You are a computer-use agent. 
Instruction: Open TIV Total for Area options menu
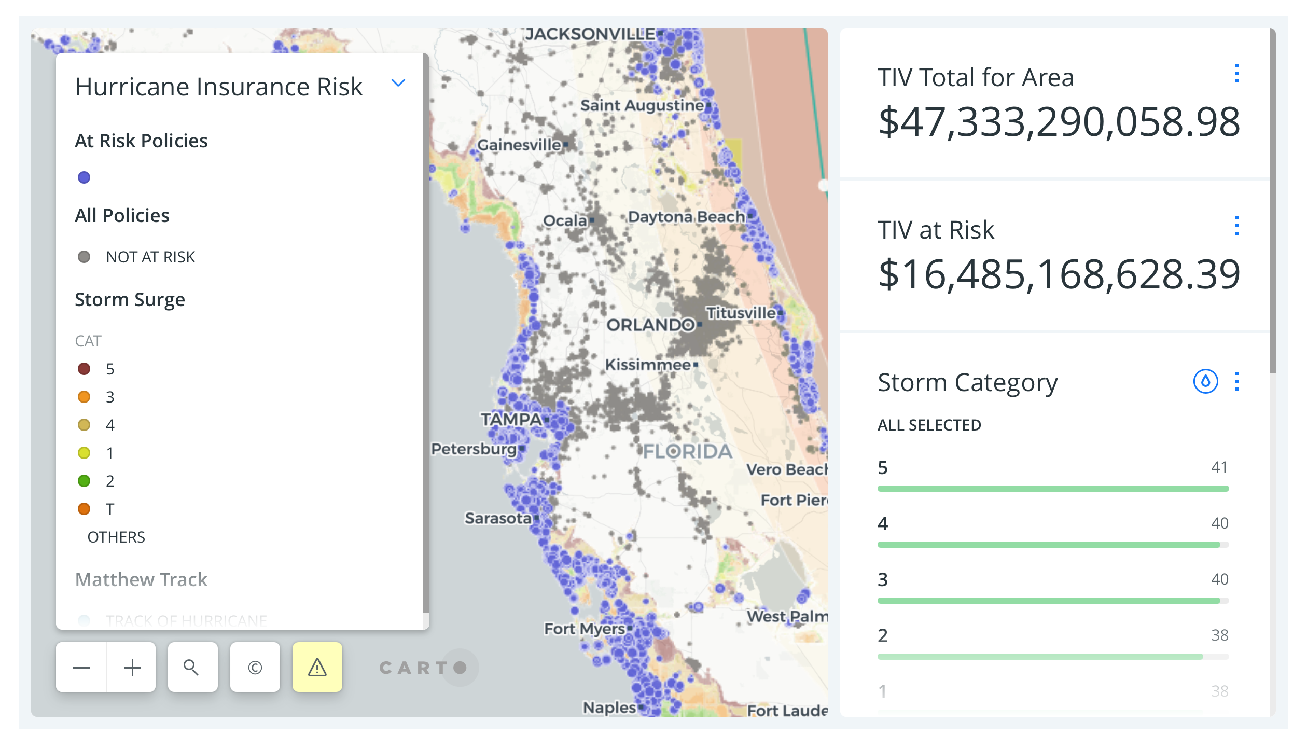pos(1237,74)
